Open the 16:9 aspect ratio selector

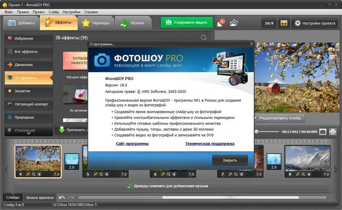pyautogui.click(x=269, y=23)
